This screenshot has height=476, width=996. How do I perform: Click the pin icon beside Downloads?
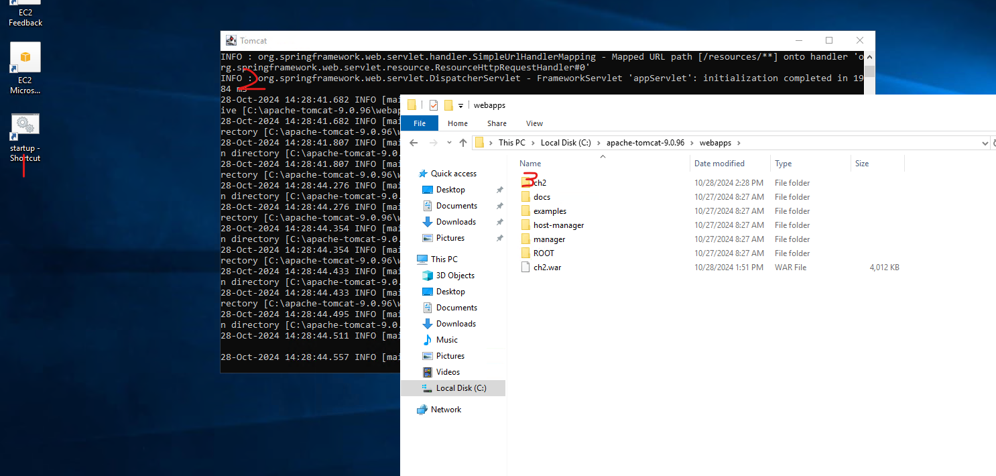point(499,222)
